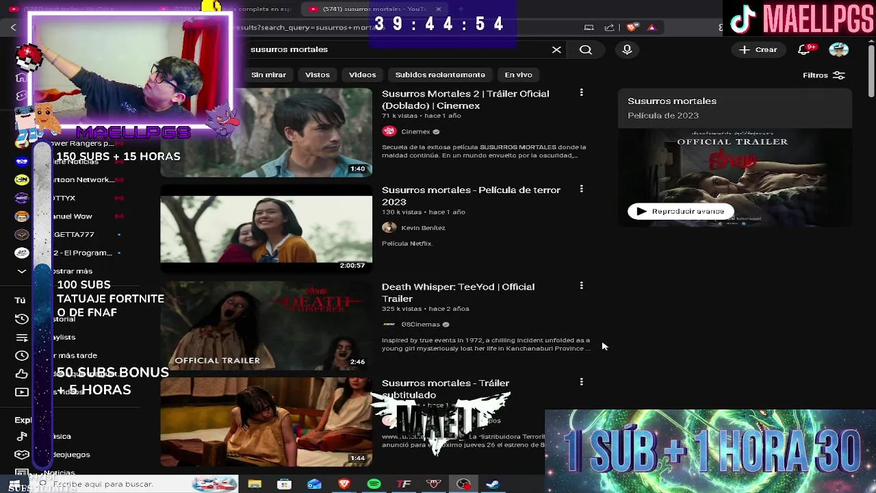Open the history clock icon in sidebar
This screenshot has width=876, height=493.
[x=22, y=319]
